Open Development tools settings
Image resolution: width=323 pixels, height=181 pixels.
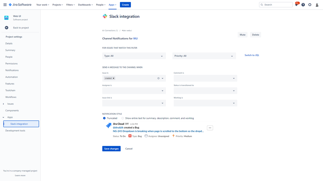pyautogui.click(x=15, y=130)
